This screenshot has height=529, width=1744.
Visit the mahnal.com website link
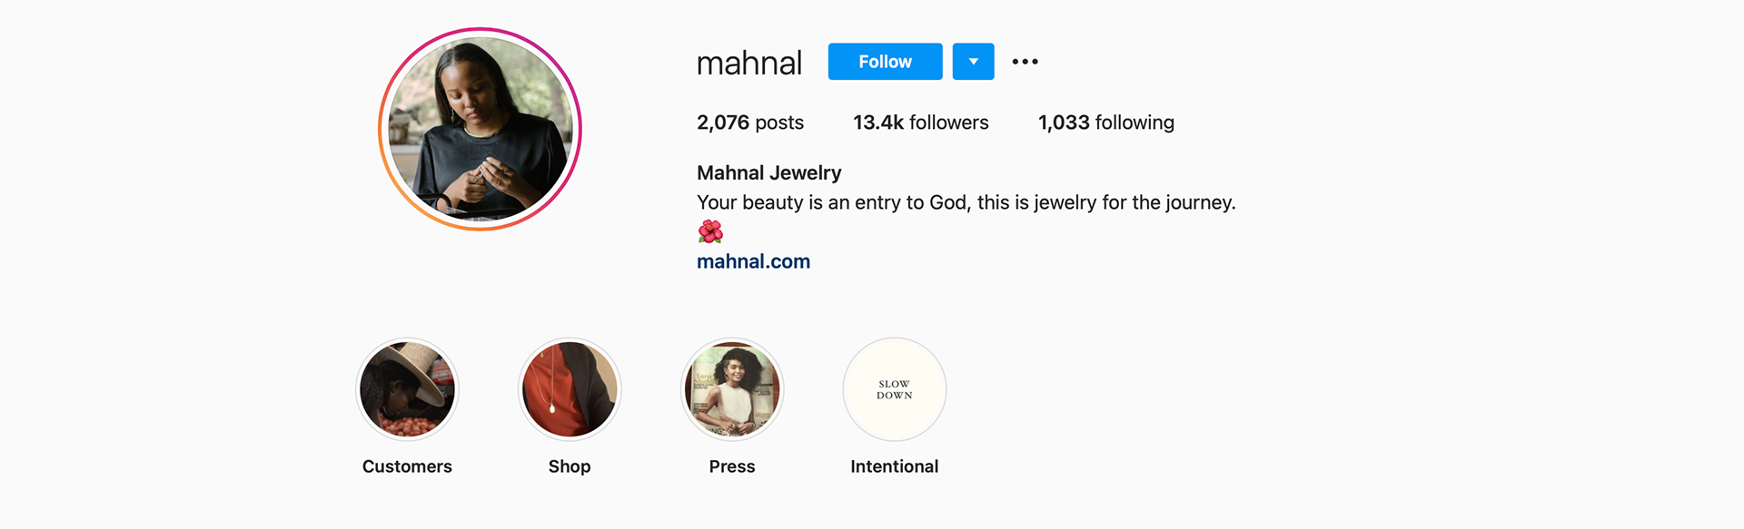click(x=753, y=261)
